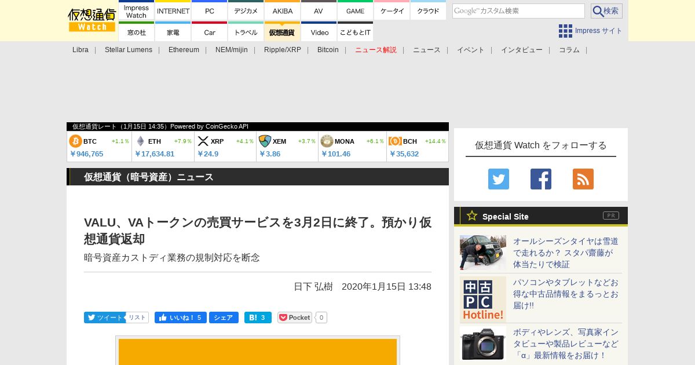
Task: Click the author name 日下 弘樹
Action: click(x=313, y=287)
